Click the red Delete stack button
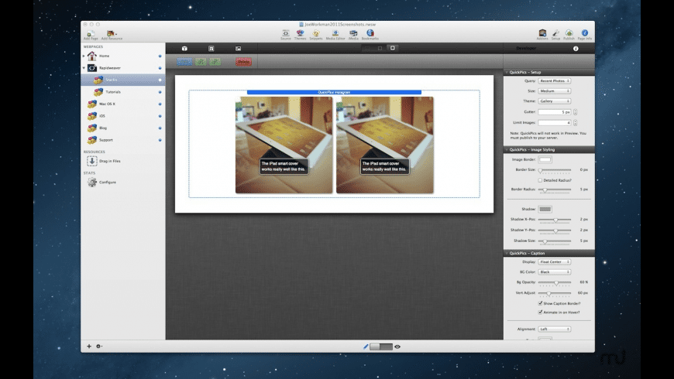This screenshot has width=674, height=379. 243,62
